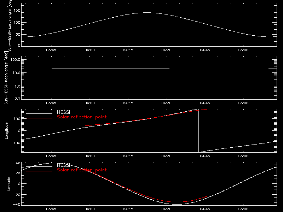
Task: Click the 100.0 tick on Moon angle axis
Action: click(15, 59)
